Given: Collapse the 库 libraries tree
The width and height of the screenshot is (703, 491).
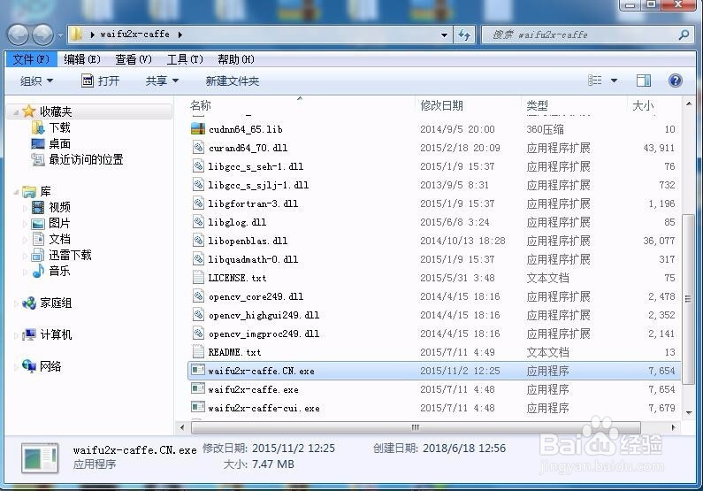Looking at the screenshot, I should (16, 192).
